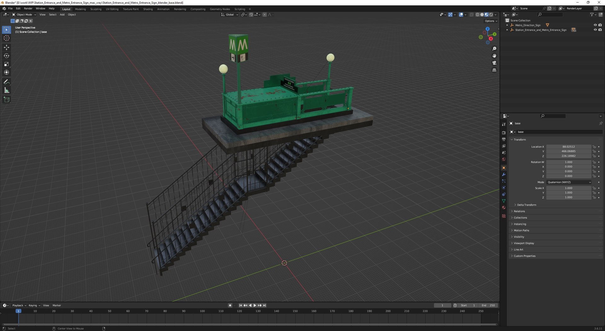This screenshot has width=605, height=331.
Task: Click the viewport pan hand icon
Action: [x=494, y=56]
